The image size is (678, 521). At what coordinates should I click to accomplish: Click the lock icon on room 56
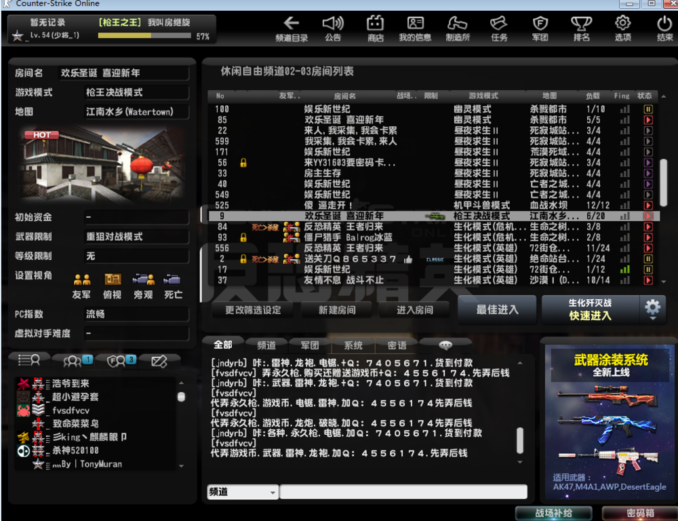tap(243, 163)
